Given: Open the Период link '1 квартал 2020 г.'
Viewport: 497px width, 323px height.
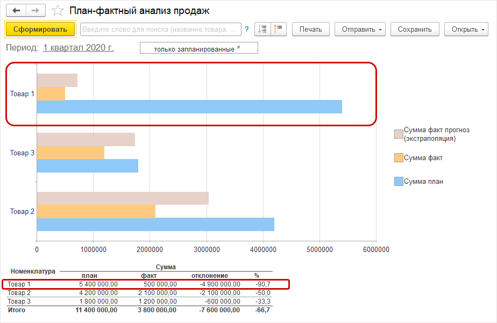Looking at the screenshot, I should [77, 47].
